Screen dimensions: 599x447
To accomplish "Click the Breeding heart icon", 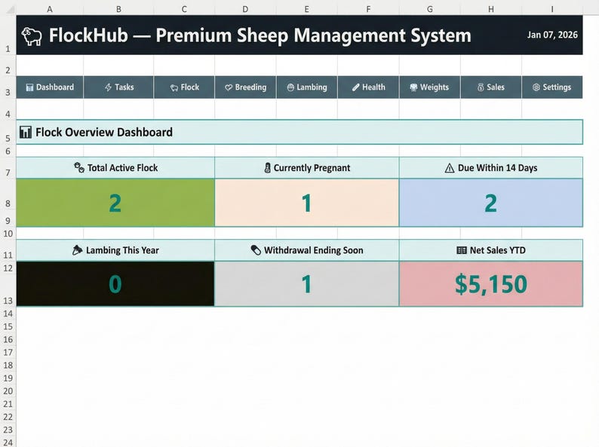I will 229,87.
